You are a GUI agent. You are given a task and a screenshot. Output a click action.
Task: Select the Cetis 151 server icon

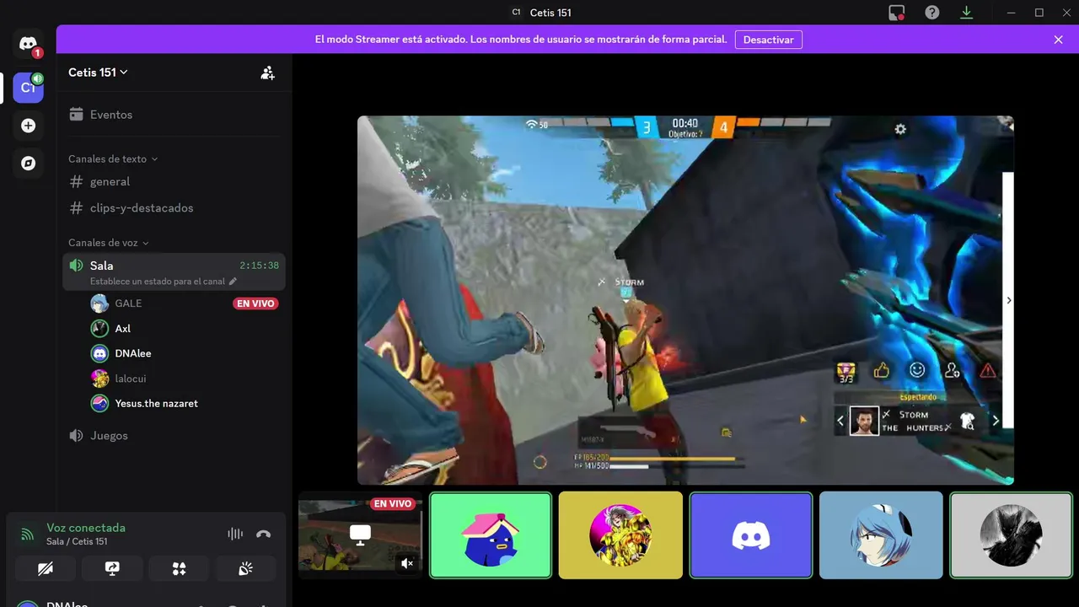(x=28, y=88)
